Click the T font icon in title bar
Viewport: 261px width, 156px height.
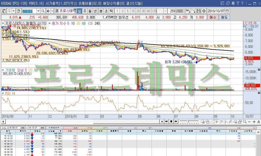pyautogui.click(x=238, y=3)
